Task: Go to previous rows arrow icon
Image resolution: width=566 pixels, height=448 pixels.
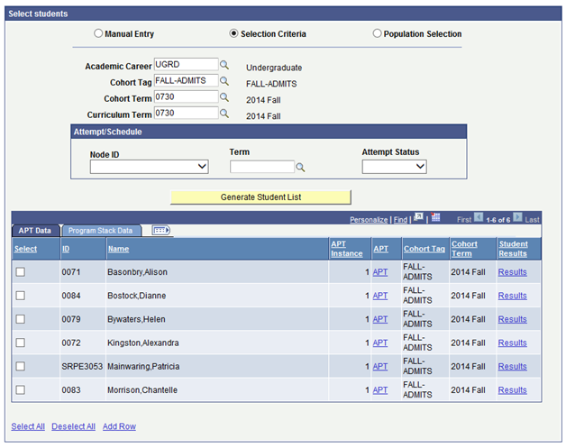Action: click(479, 217)
